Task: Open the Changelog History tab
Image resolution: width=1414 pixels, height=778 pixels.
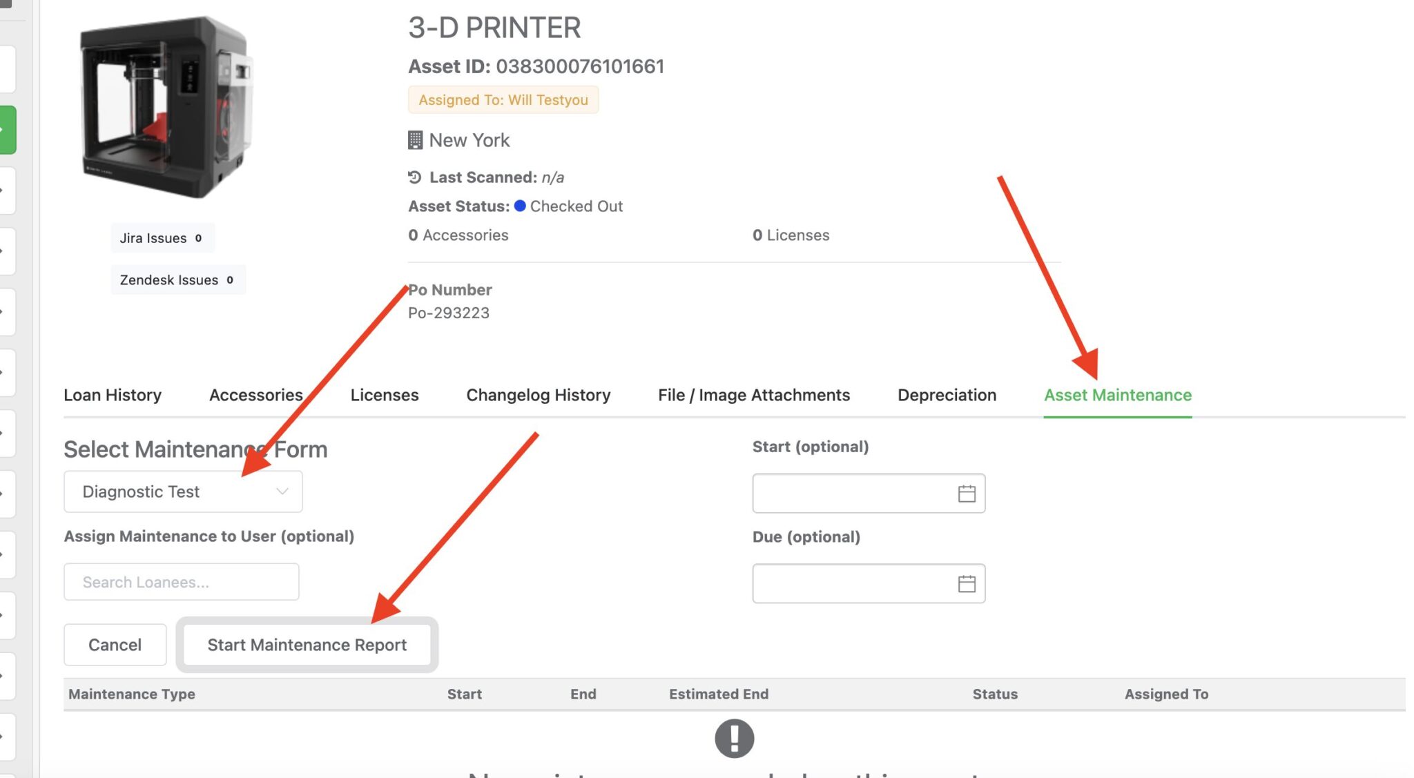Action: 538,395
